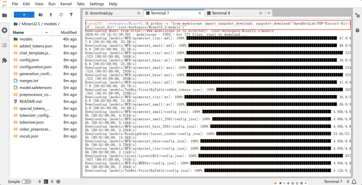Screen dimensions: 362x185
Task: Open the Edit menu
Action: pyautogui.click(x=26, y=4)
